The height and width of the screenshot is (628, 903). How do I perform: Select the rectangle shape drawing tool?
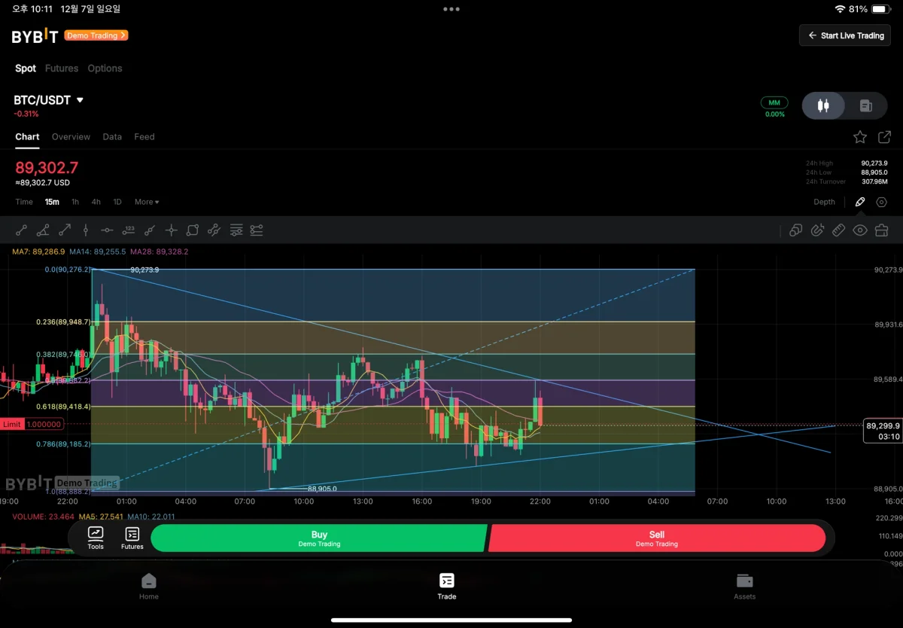(193, 230)
